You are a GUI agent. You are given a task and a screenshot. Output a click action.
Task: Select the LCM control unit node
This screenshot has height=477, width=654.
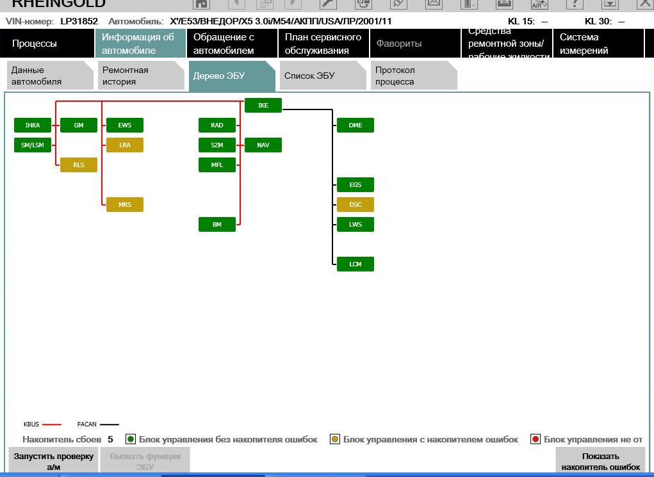356,264
